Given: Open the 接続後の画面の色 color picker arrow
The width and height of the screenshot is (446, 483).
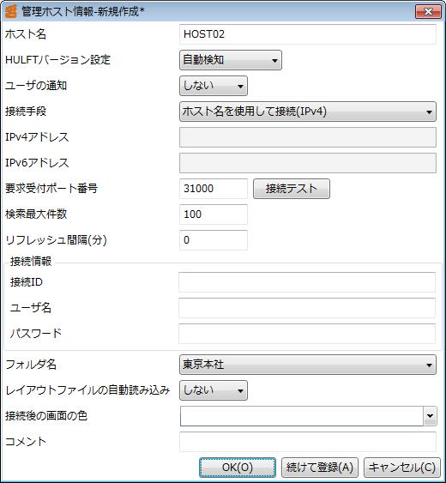Looking at the screenshot, I should [x=430, y=416].
